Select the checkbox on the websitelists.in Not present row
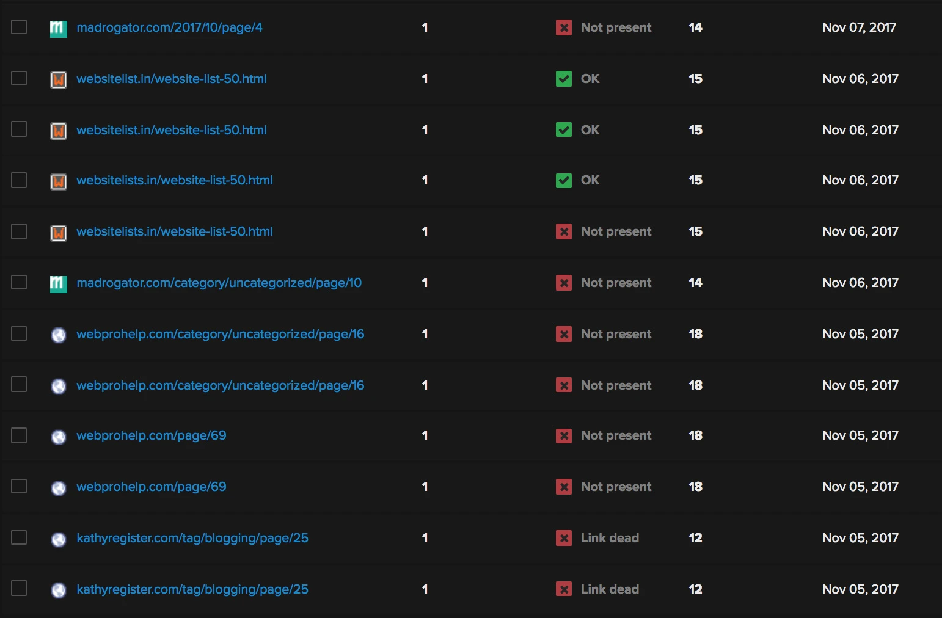This screenshot has width=942, height=618. coord(19,231)
